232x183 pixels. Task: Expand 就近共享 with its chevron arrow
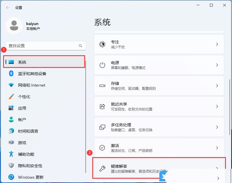[217, 106]
